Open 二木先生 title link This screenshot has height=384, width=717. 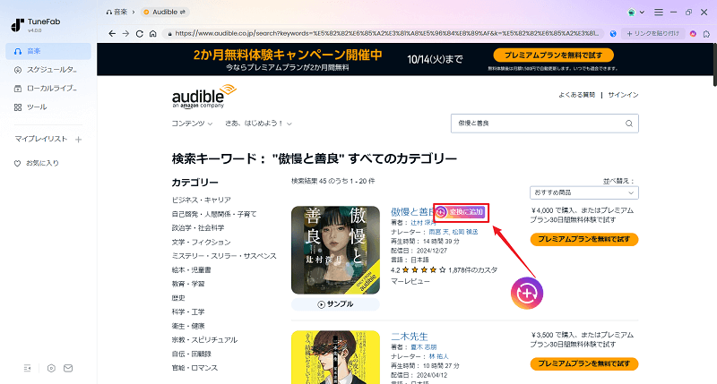[410, 337]
